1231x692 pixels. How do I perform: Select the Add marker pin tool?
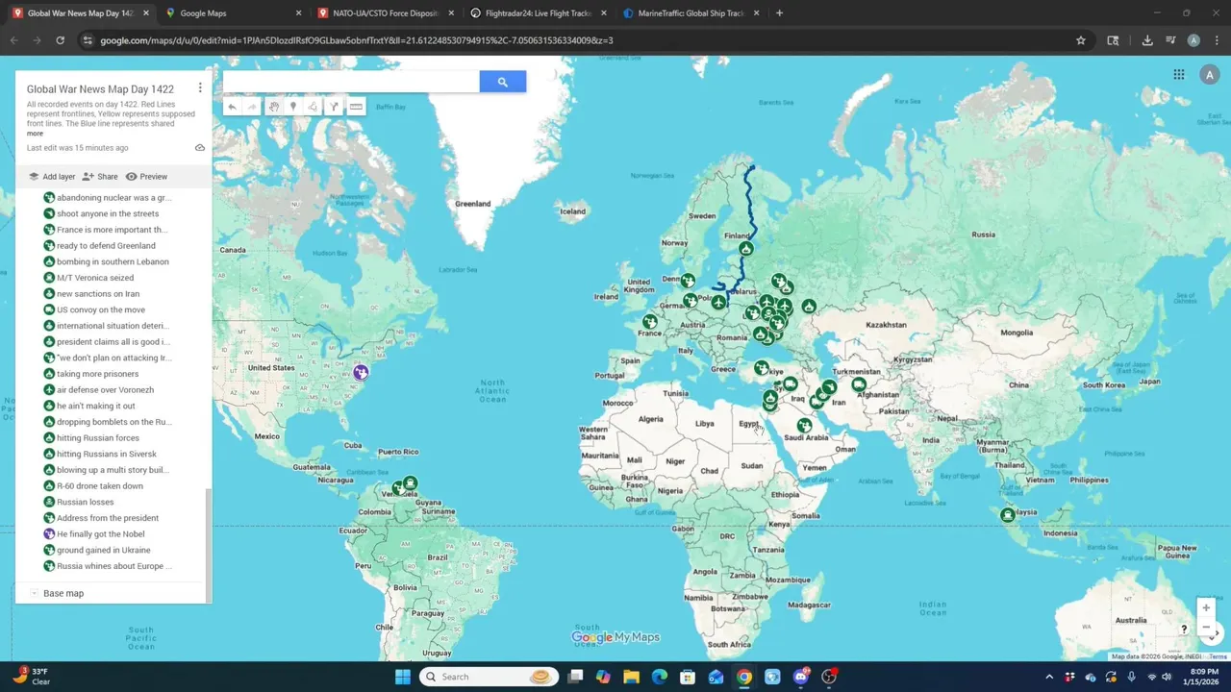click(x=293, y=107)
